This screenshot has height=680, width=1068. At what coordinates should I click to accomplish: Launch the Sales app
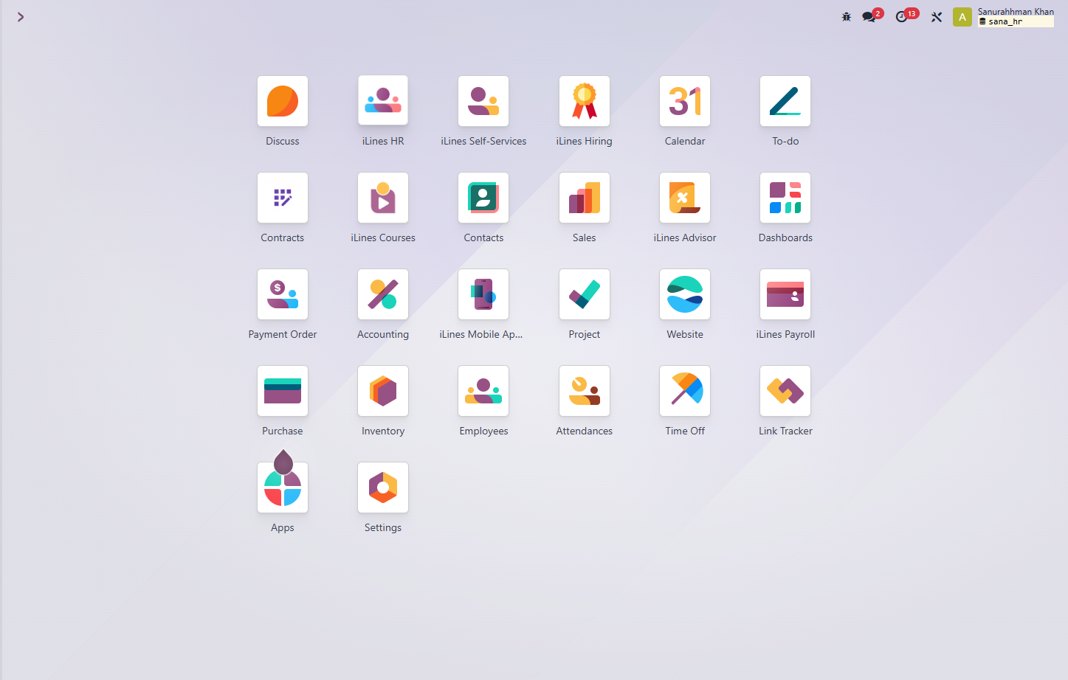coord(585,198)
